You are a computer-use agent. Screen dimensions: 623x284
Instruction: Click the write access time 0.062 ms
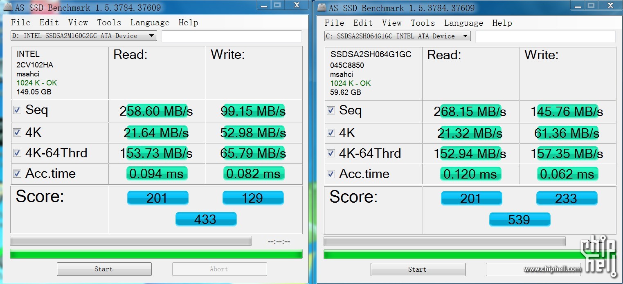point(567,174)
